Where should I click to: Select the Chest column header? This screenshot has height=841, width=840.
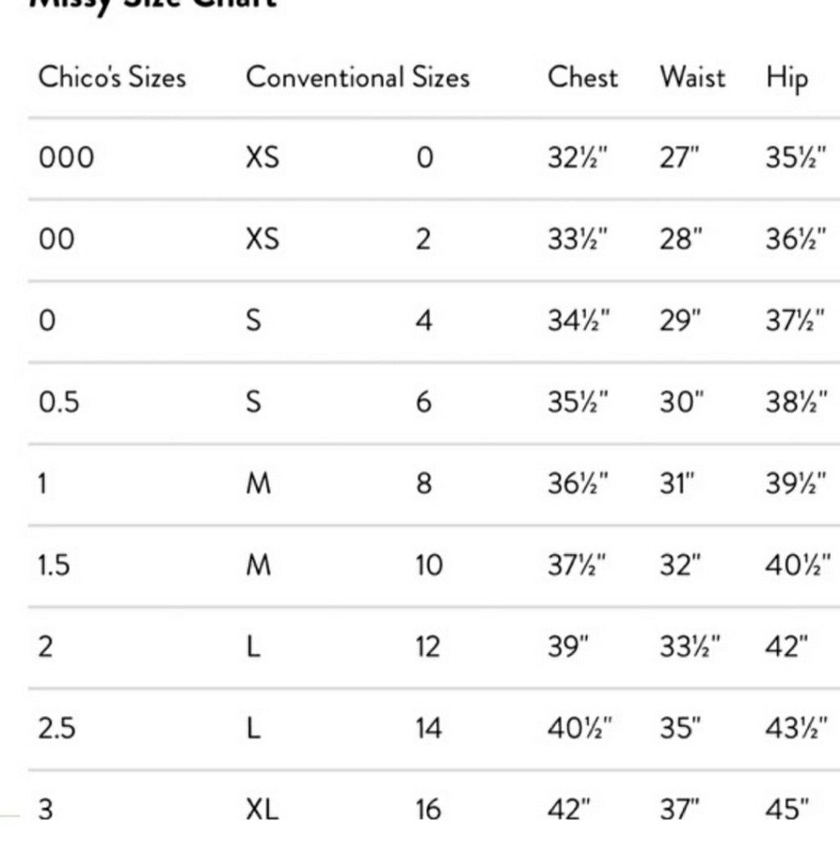point(582,77)
